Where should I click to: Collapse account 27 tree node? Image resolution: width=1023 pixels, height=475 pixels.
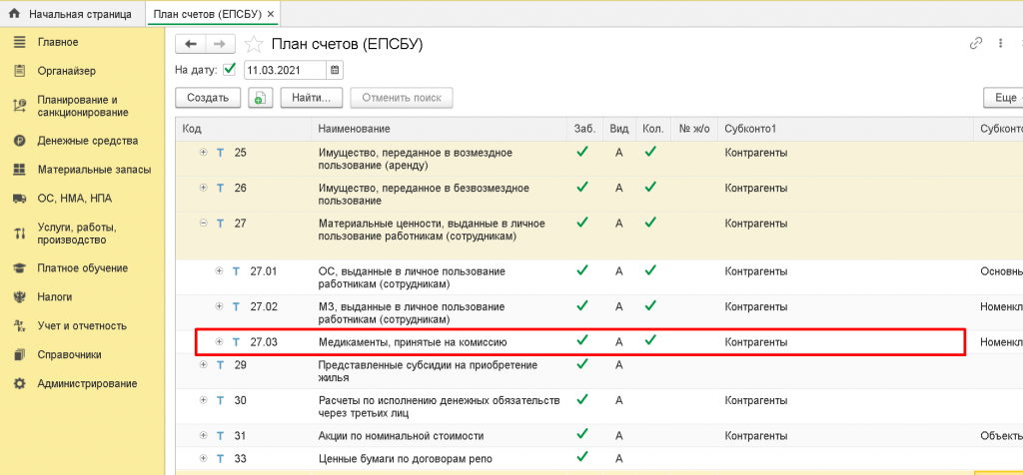(x=204, y=224)
